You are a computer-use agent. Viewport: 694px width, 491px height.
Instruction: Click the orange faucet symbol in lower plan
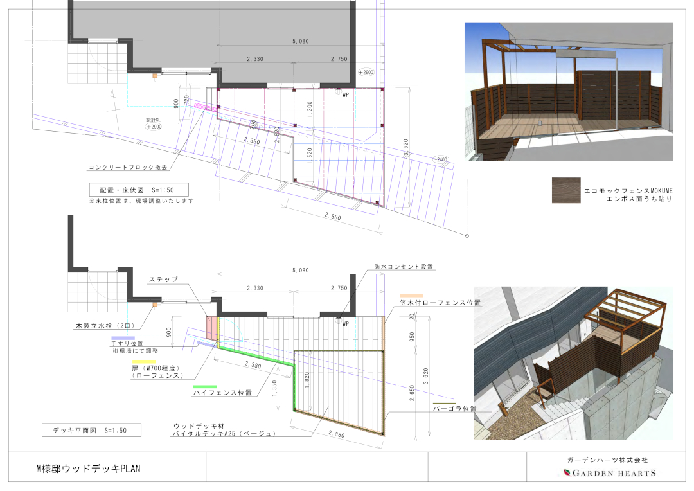[x=155, y=306]
